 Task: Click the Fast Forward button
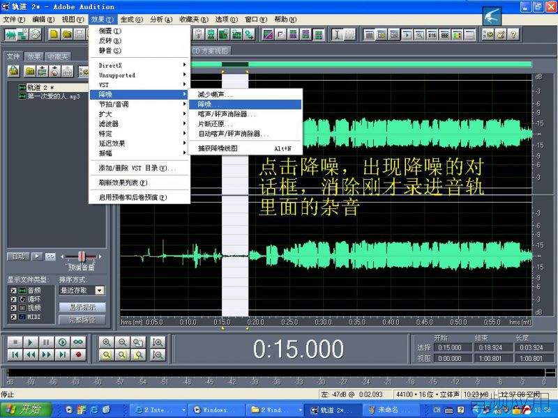(46, 355)
